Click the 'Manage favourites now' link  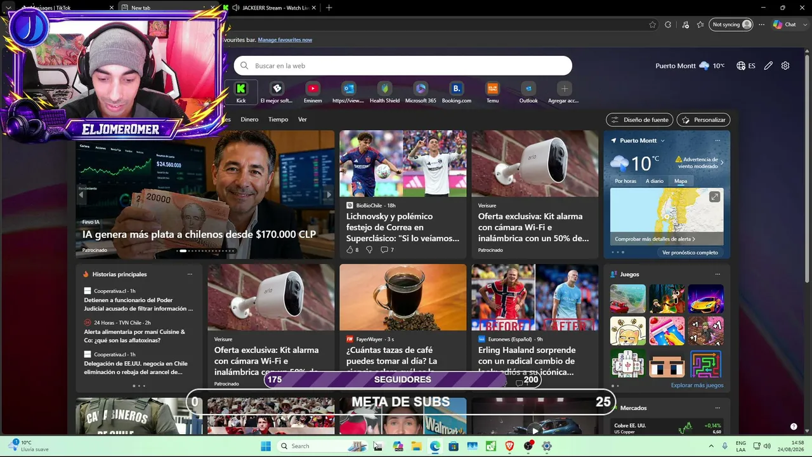285,40
